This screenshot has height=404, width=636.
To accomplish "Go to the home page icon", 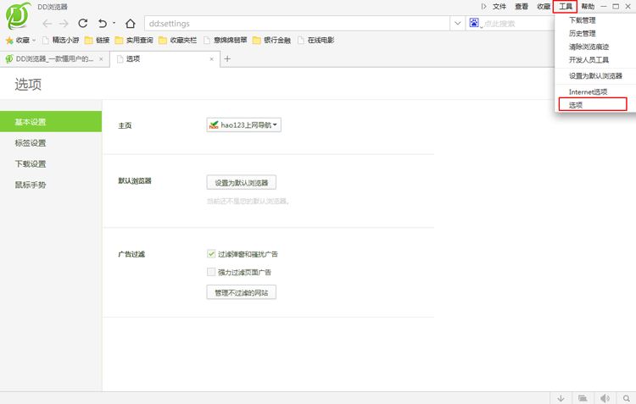I will 130,24.
